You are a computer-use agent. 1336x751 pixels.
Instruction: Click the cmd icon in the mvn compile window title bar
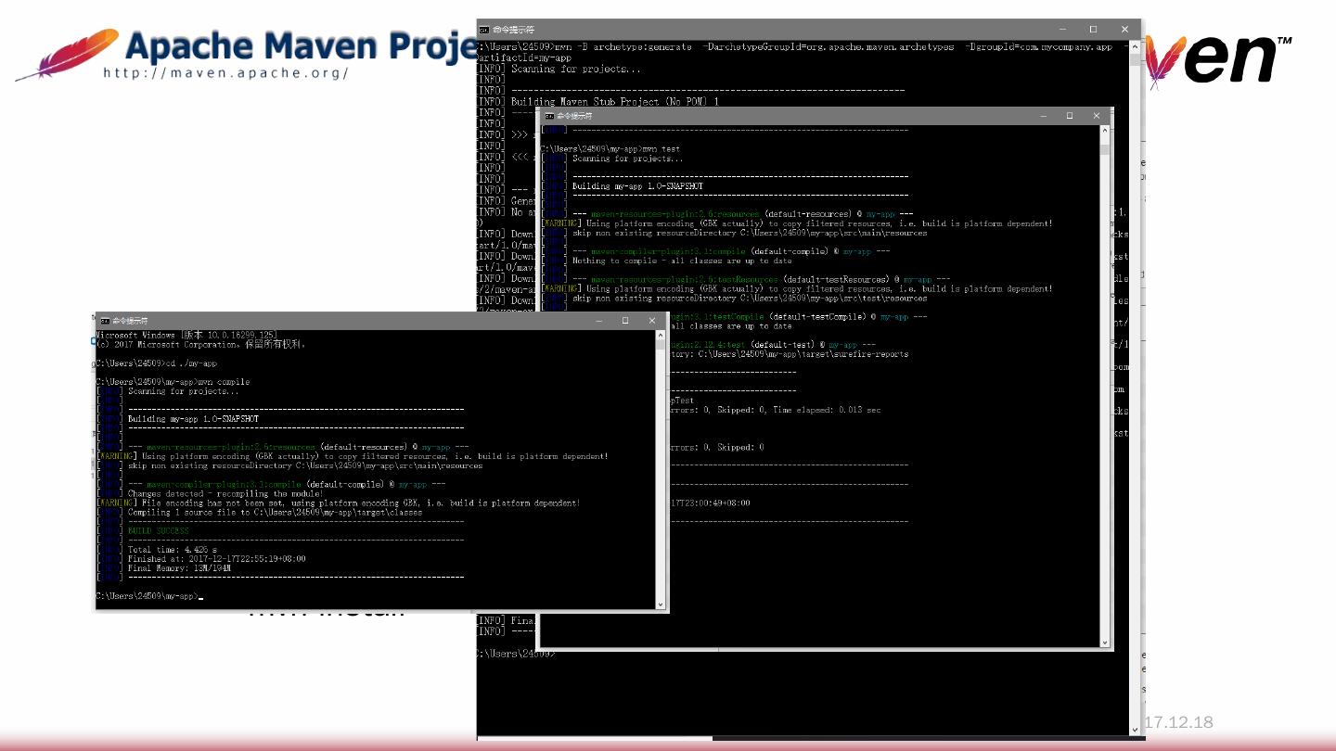[x=105, y=321]
